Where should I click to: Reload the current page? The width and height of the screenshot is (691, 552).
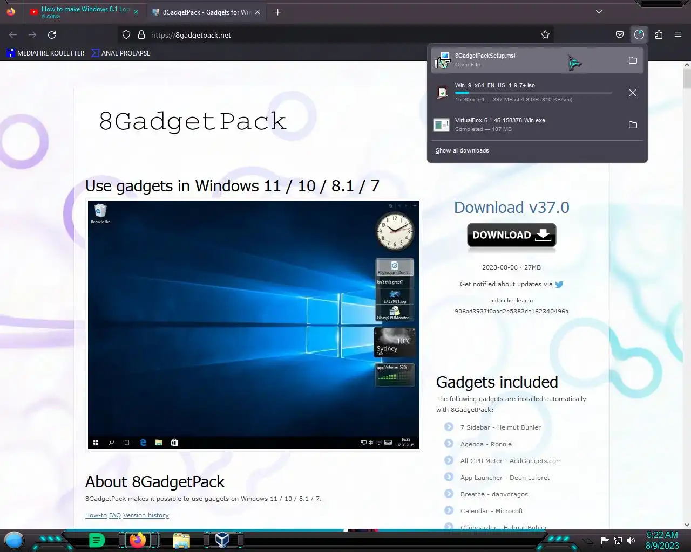point(52,35)
